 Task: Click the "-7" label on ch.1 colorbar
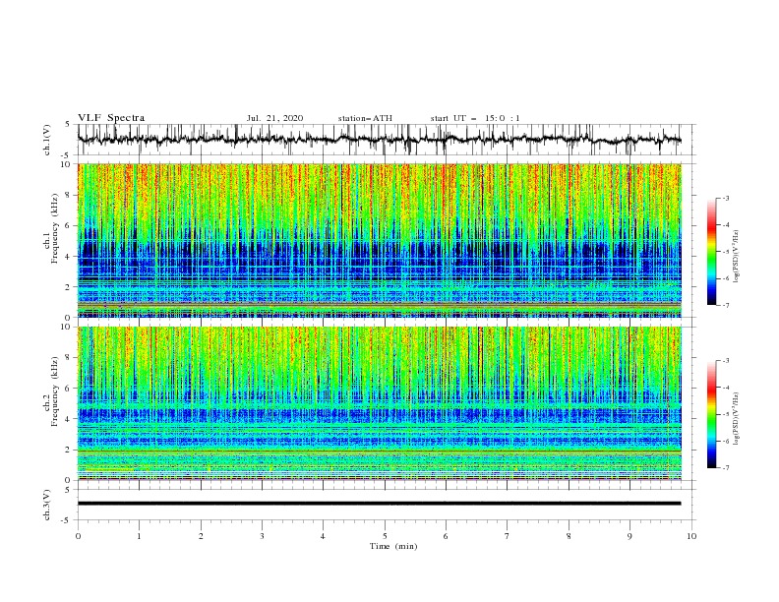[x=725, y=305]
